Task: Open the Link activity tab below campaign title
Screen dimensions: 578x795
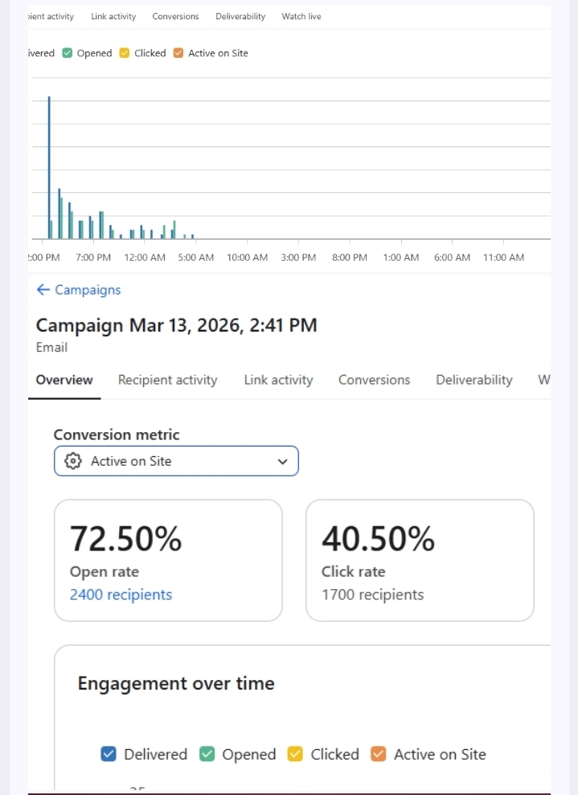Action: pos(279,380)
